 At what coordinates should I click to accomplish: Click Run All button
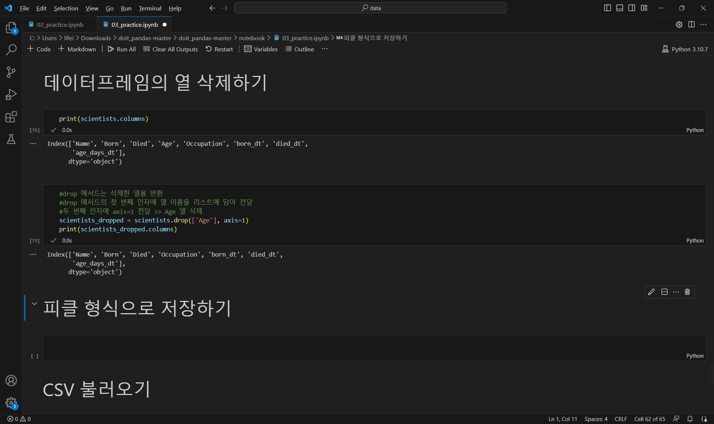coord(122,49)
